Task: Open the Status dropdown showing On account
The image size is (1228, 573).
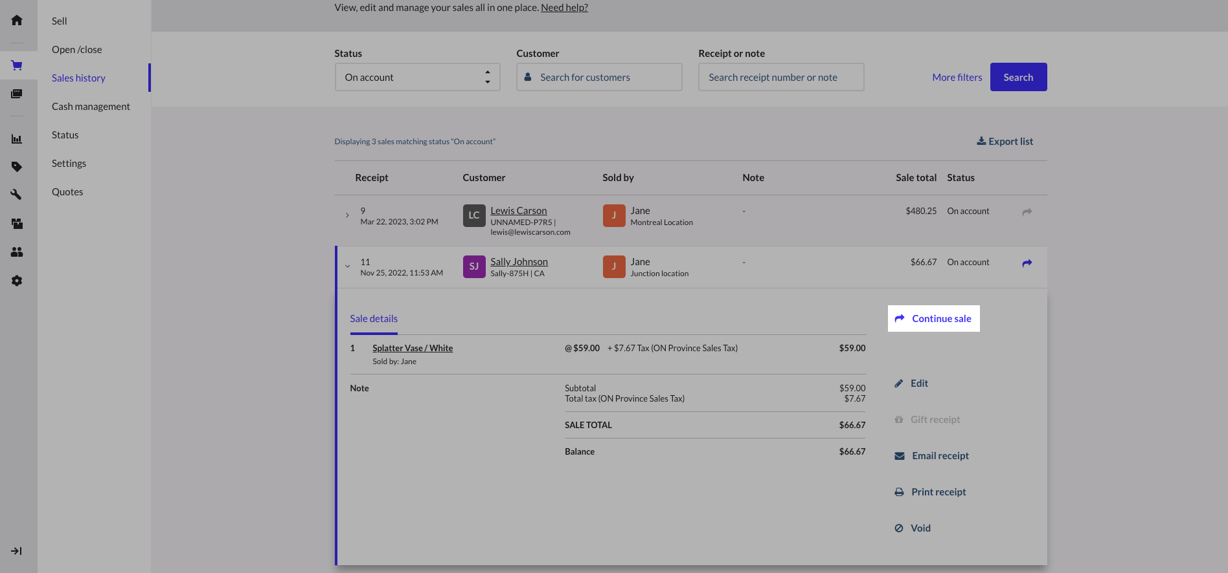Action: coord(417,78)
